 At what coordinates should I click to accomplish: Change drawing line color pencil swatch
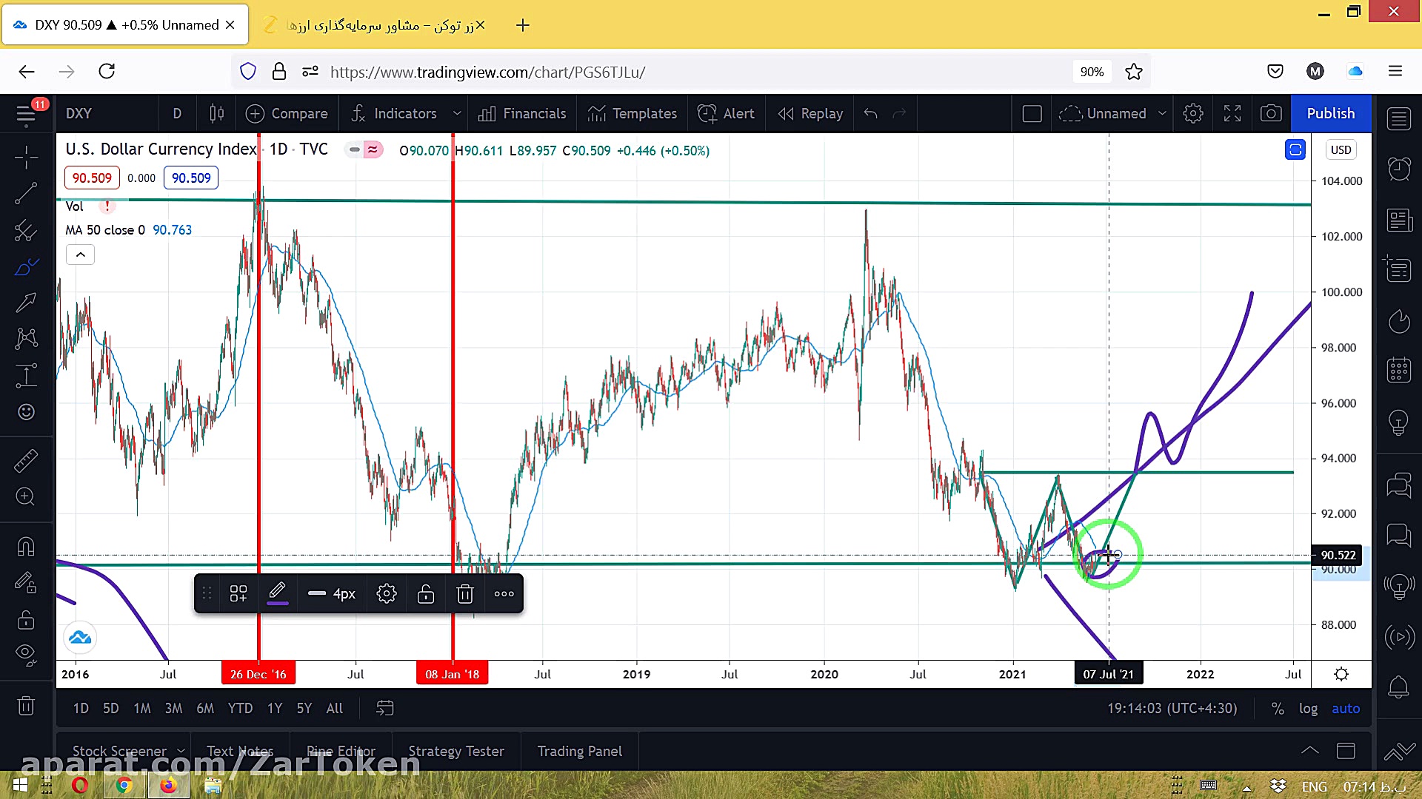[277, 593]
